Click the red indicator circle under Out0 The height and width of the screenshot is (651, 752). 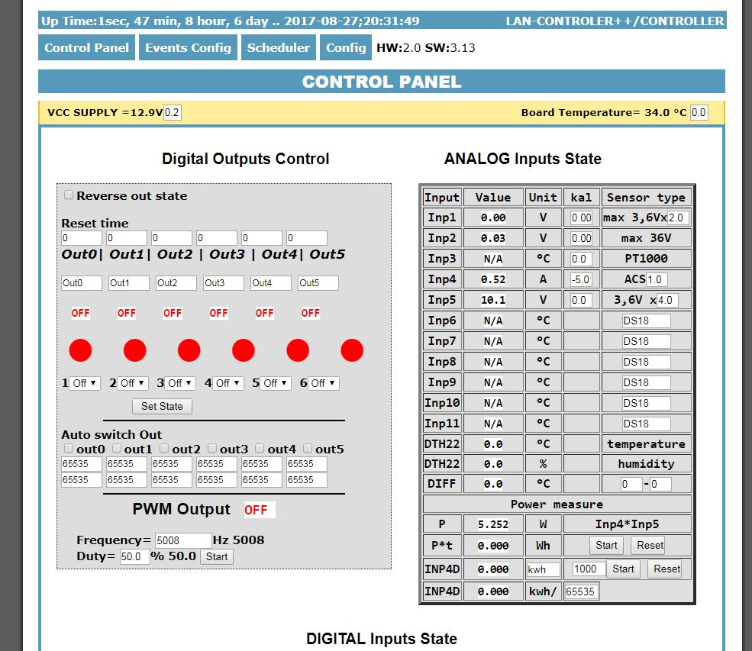(80, 350)
